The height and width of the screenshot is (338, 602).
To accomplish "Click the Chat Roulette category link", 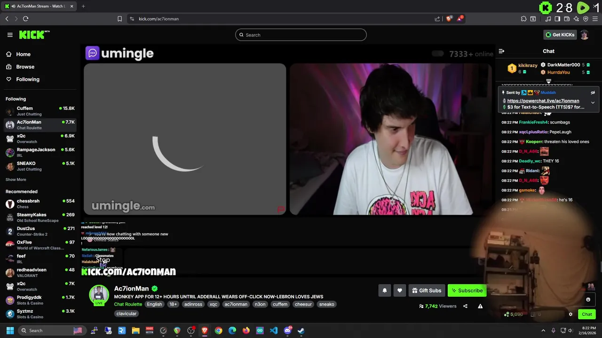I will (128, 304).
